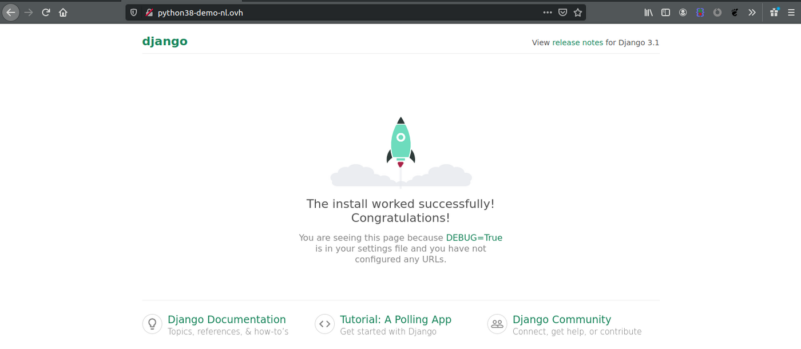Open Tutorial: A Polling App
801x349 pixels.
pyautogui.click(x=395, y=319)
